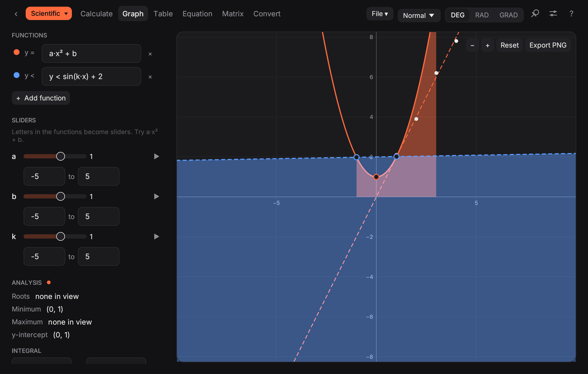The image size is (588, 374).
Task: Open the Equation tab
Action: point(197,14)
